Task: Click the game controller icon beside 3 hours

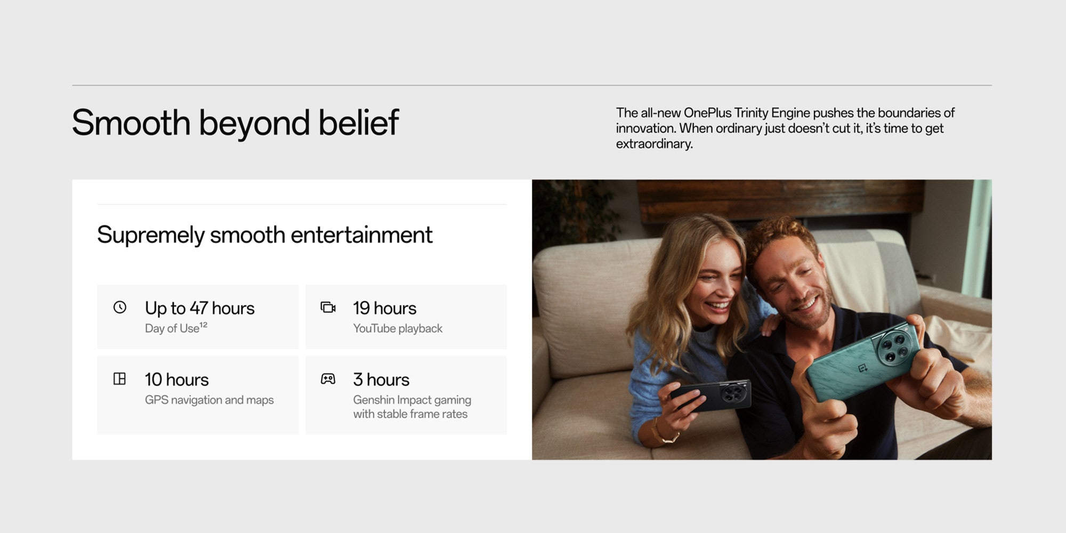Action: [x=328, y=379]
